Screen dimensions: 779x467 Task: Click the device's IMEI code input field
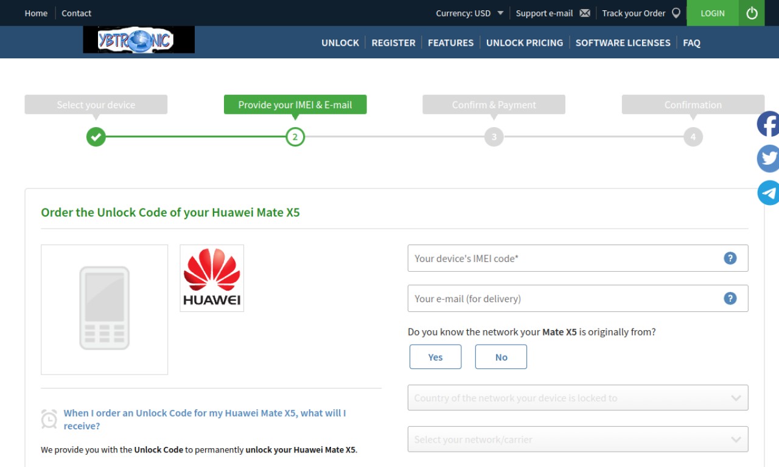pos(578,258)
